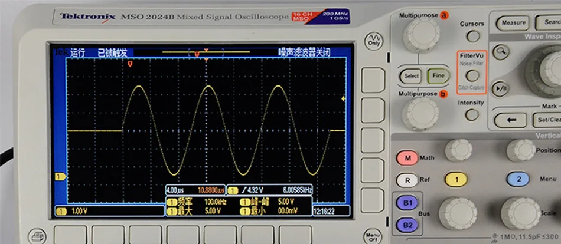Click the 噪声滤波器关闭 status text
Image resolution: width=561 pixels, height=244 pixels.
304,53
